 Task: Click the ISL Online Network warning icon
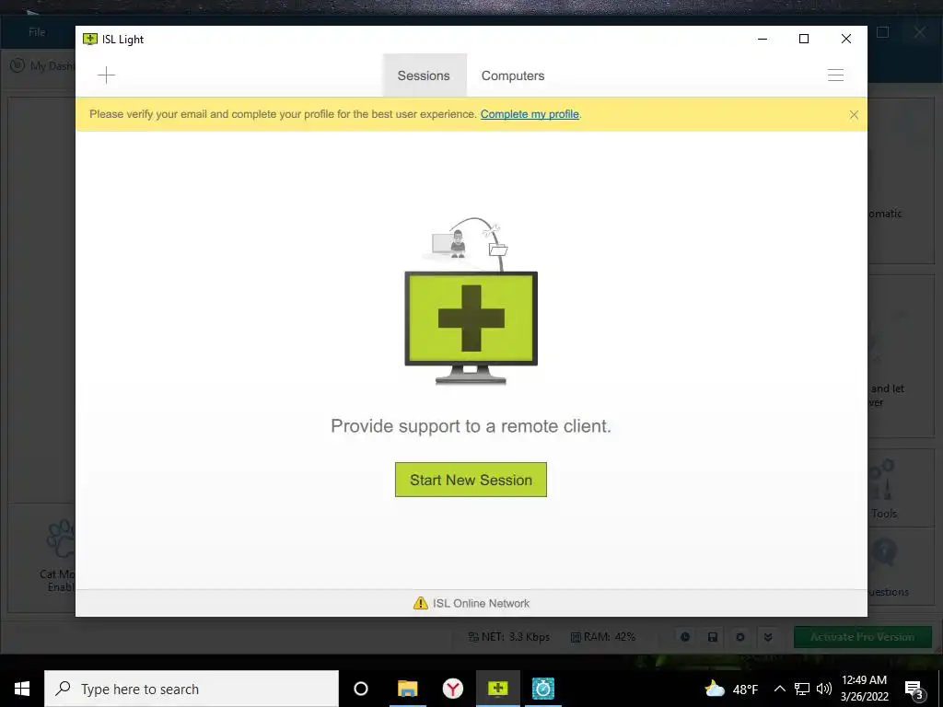pos(420,603)
